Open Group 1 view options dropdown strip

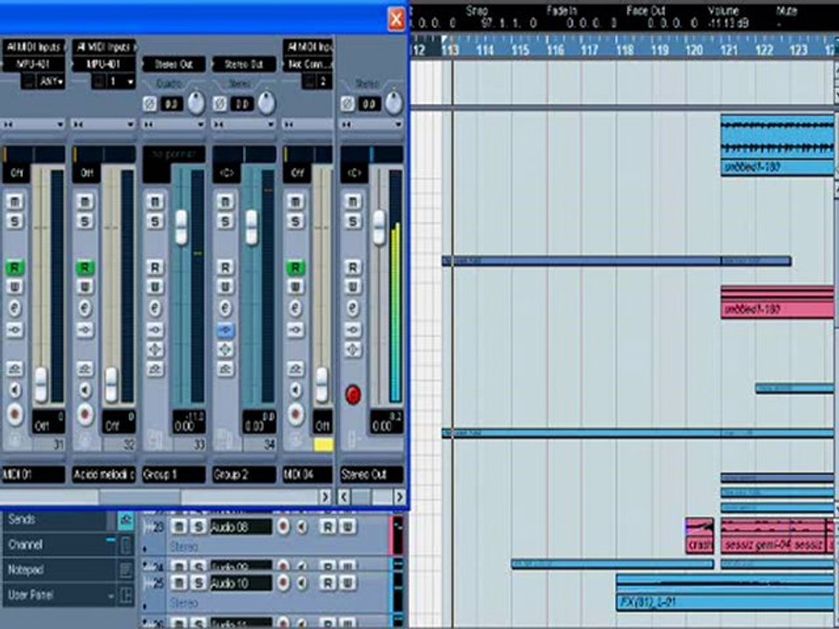click(174, 124)
